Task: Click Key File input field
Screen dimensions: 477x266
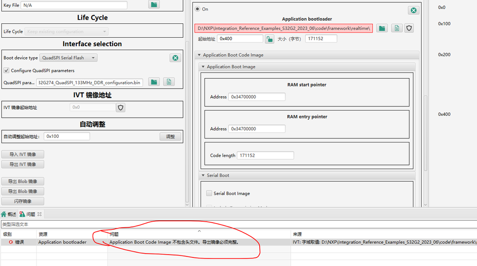Action: pyautogui.click(x=74, y=5)
